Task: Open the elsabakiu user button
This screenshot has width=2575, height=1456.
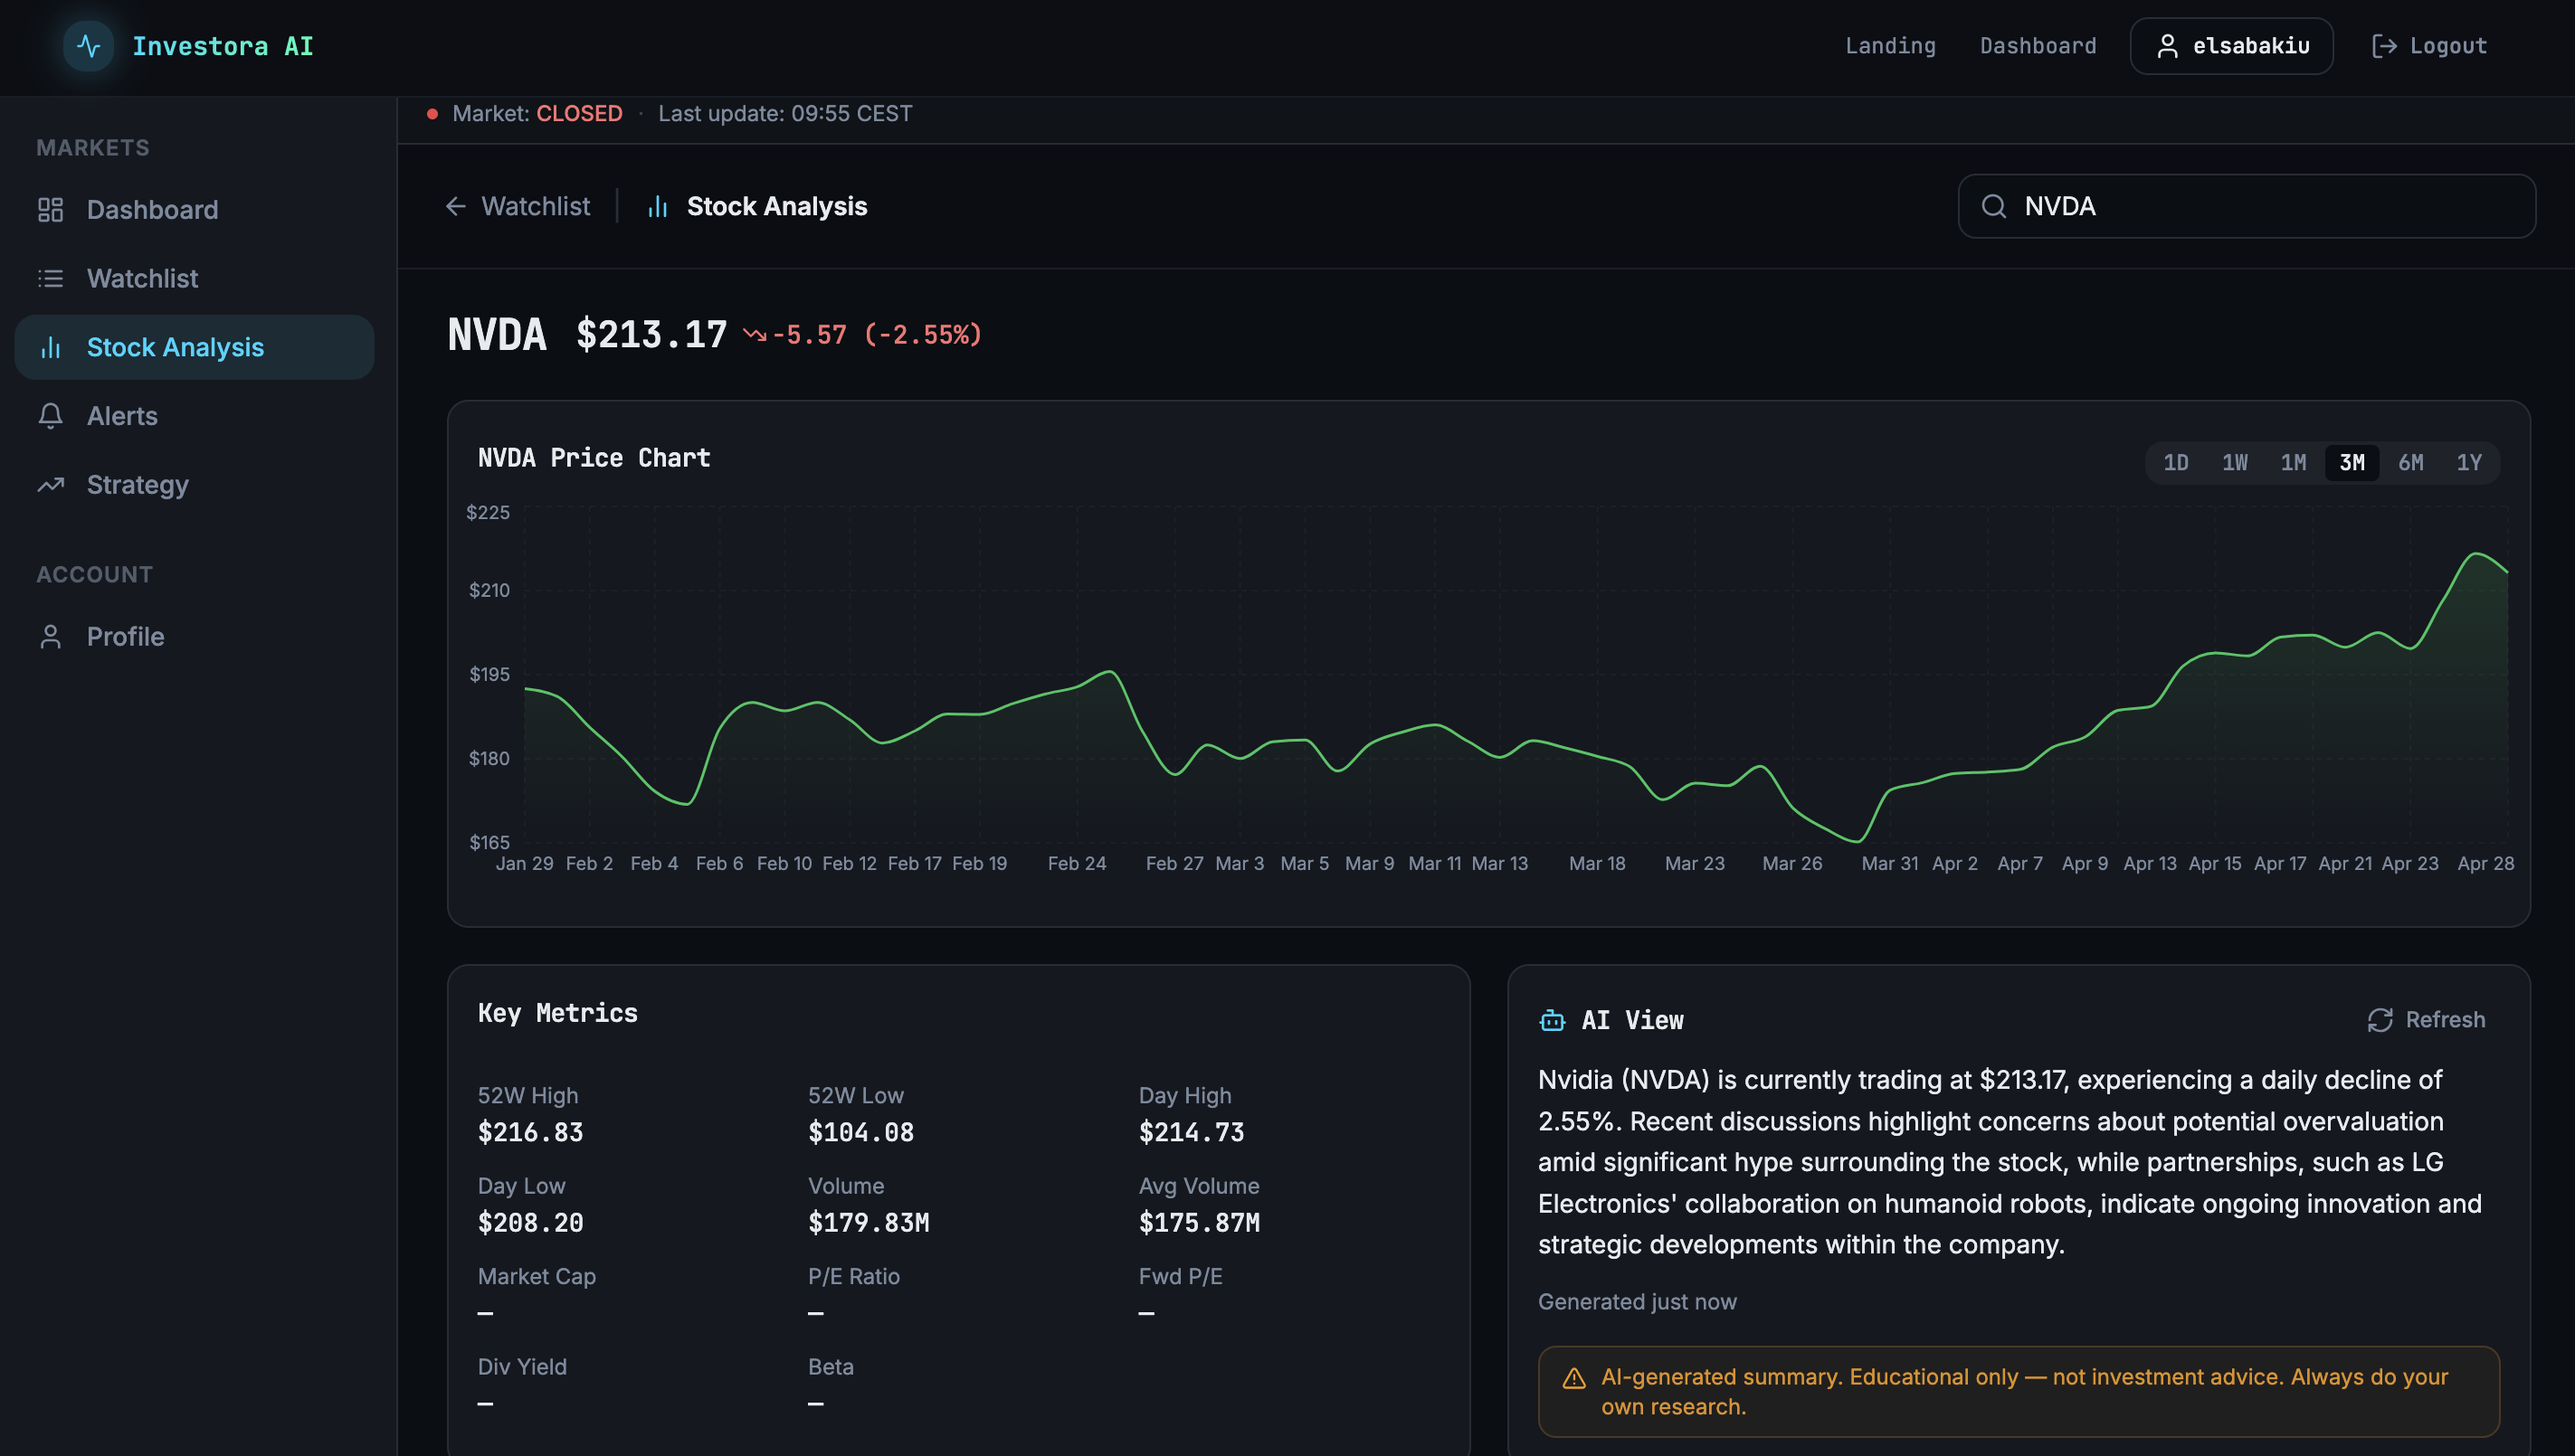Action: pos(2231,46)
